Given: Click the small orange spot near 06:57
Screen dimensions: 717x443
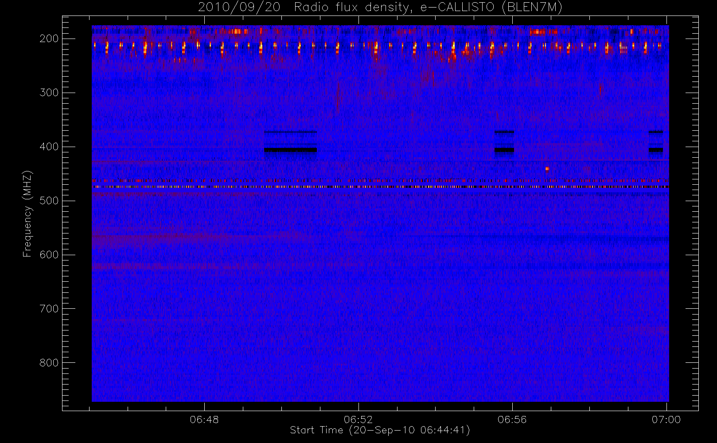Looking at the screenshot, I should [x=547, y=169].
